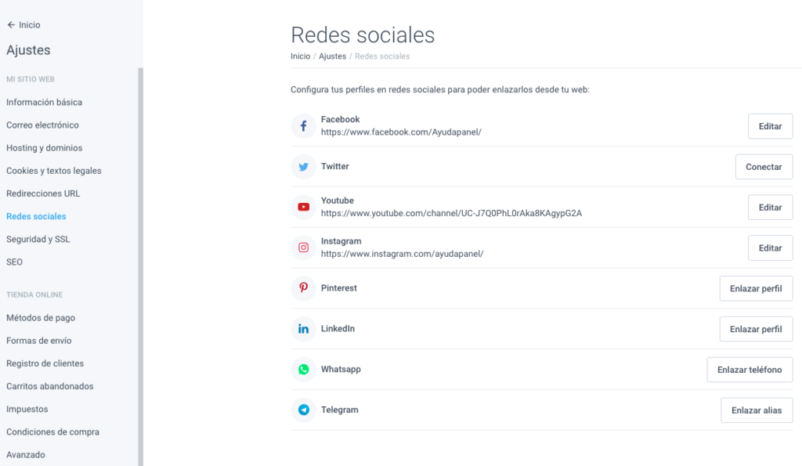Viewport: 802px width, 466px height.
Task: Click the Facebook logo icon
Action: point(303,126)
